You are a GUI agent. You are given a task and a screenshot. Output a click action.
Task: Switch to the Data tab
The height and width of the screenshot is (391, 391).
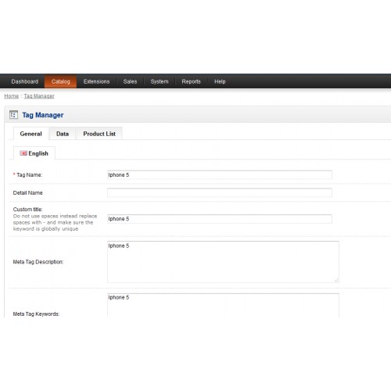point(63,134)
